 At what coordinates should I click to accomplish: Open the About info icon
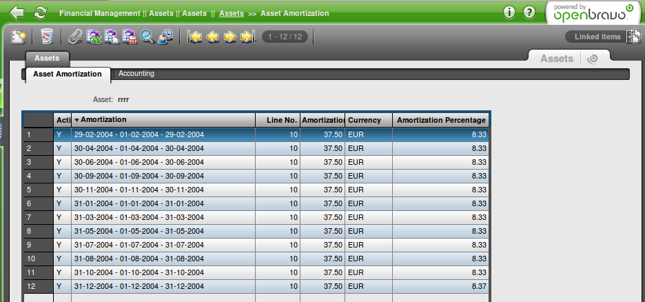[509, 12]
